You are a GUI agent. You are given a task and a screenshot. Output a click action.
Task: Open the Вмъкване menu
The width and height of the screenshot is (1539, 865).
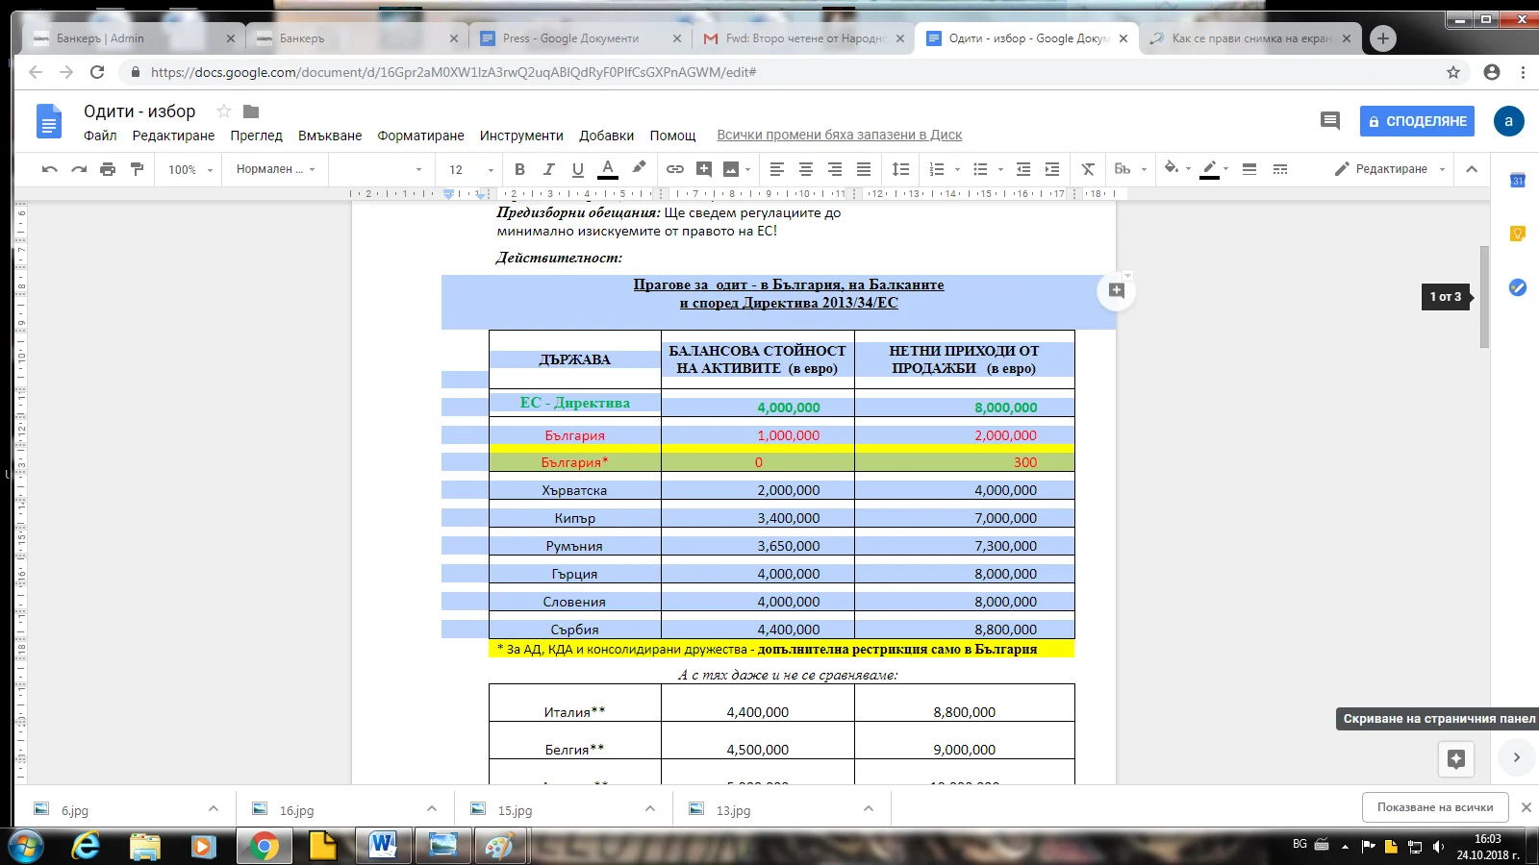[330, 136]
